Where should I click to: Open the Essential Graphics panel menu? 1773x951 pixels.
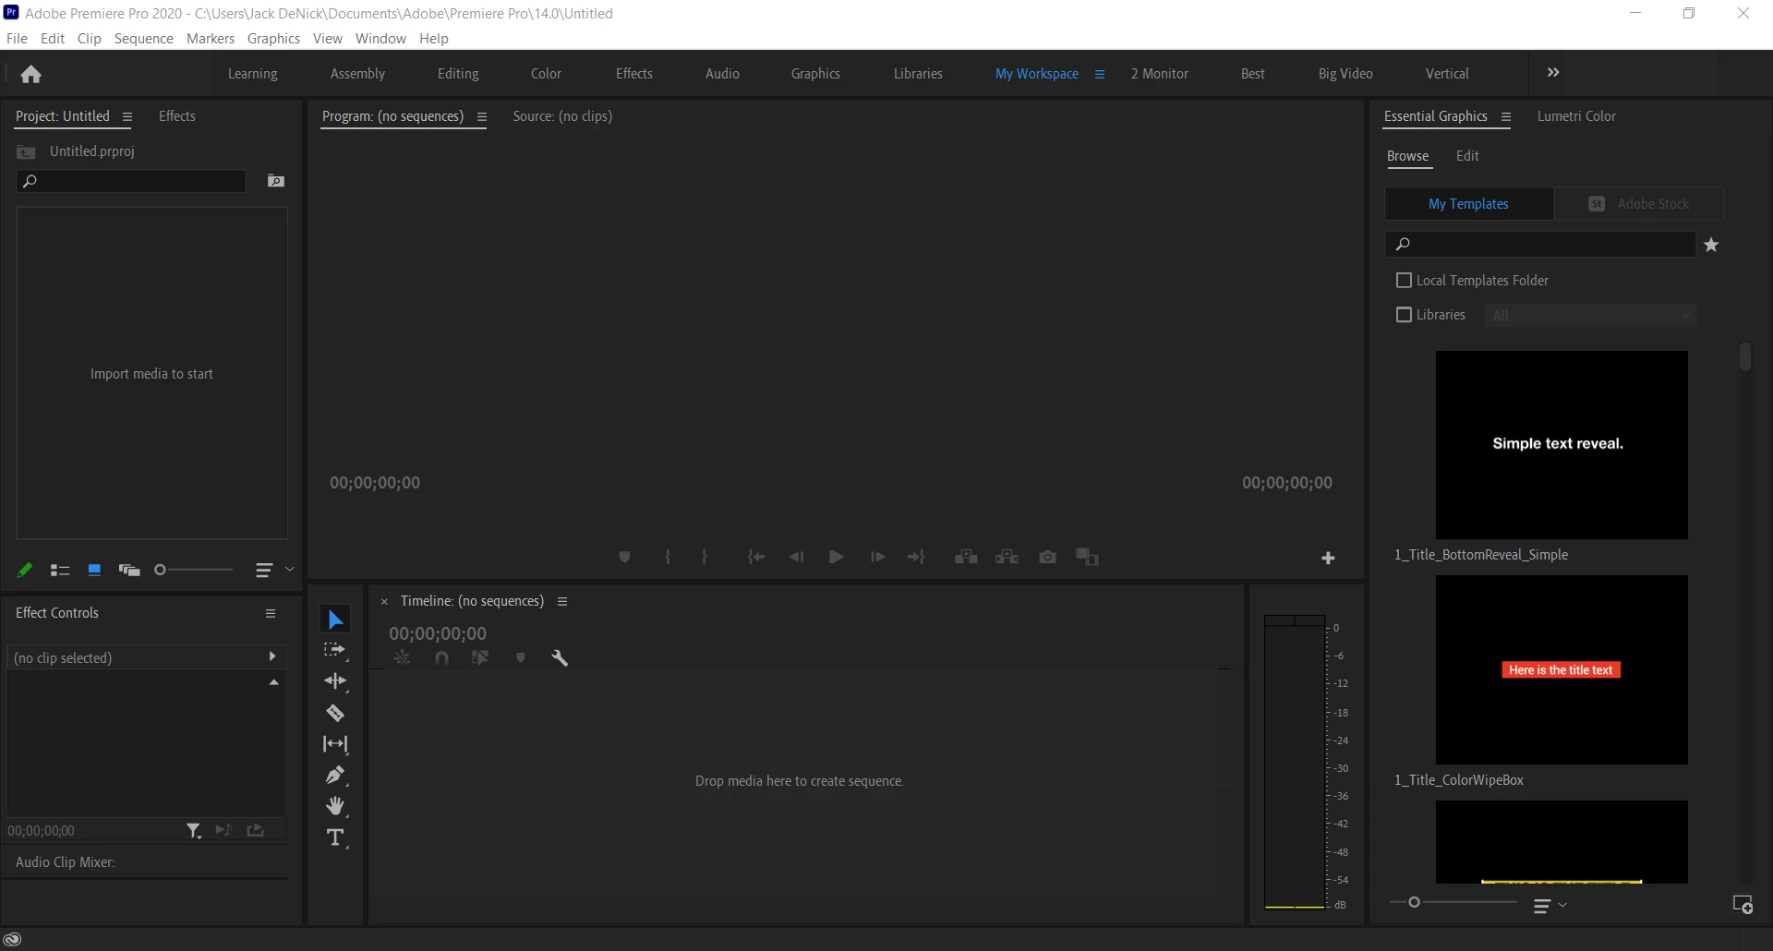coord(1506,117)
